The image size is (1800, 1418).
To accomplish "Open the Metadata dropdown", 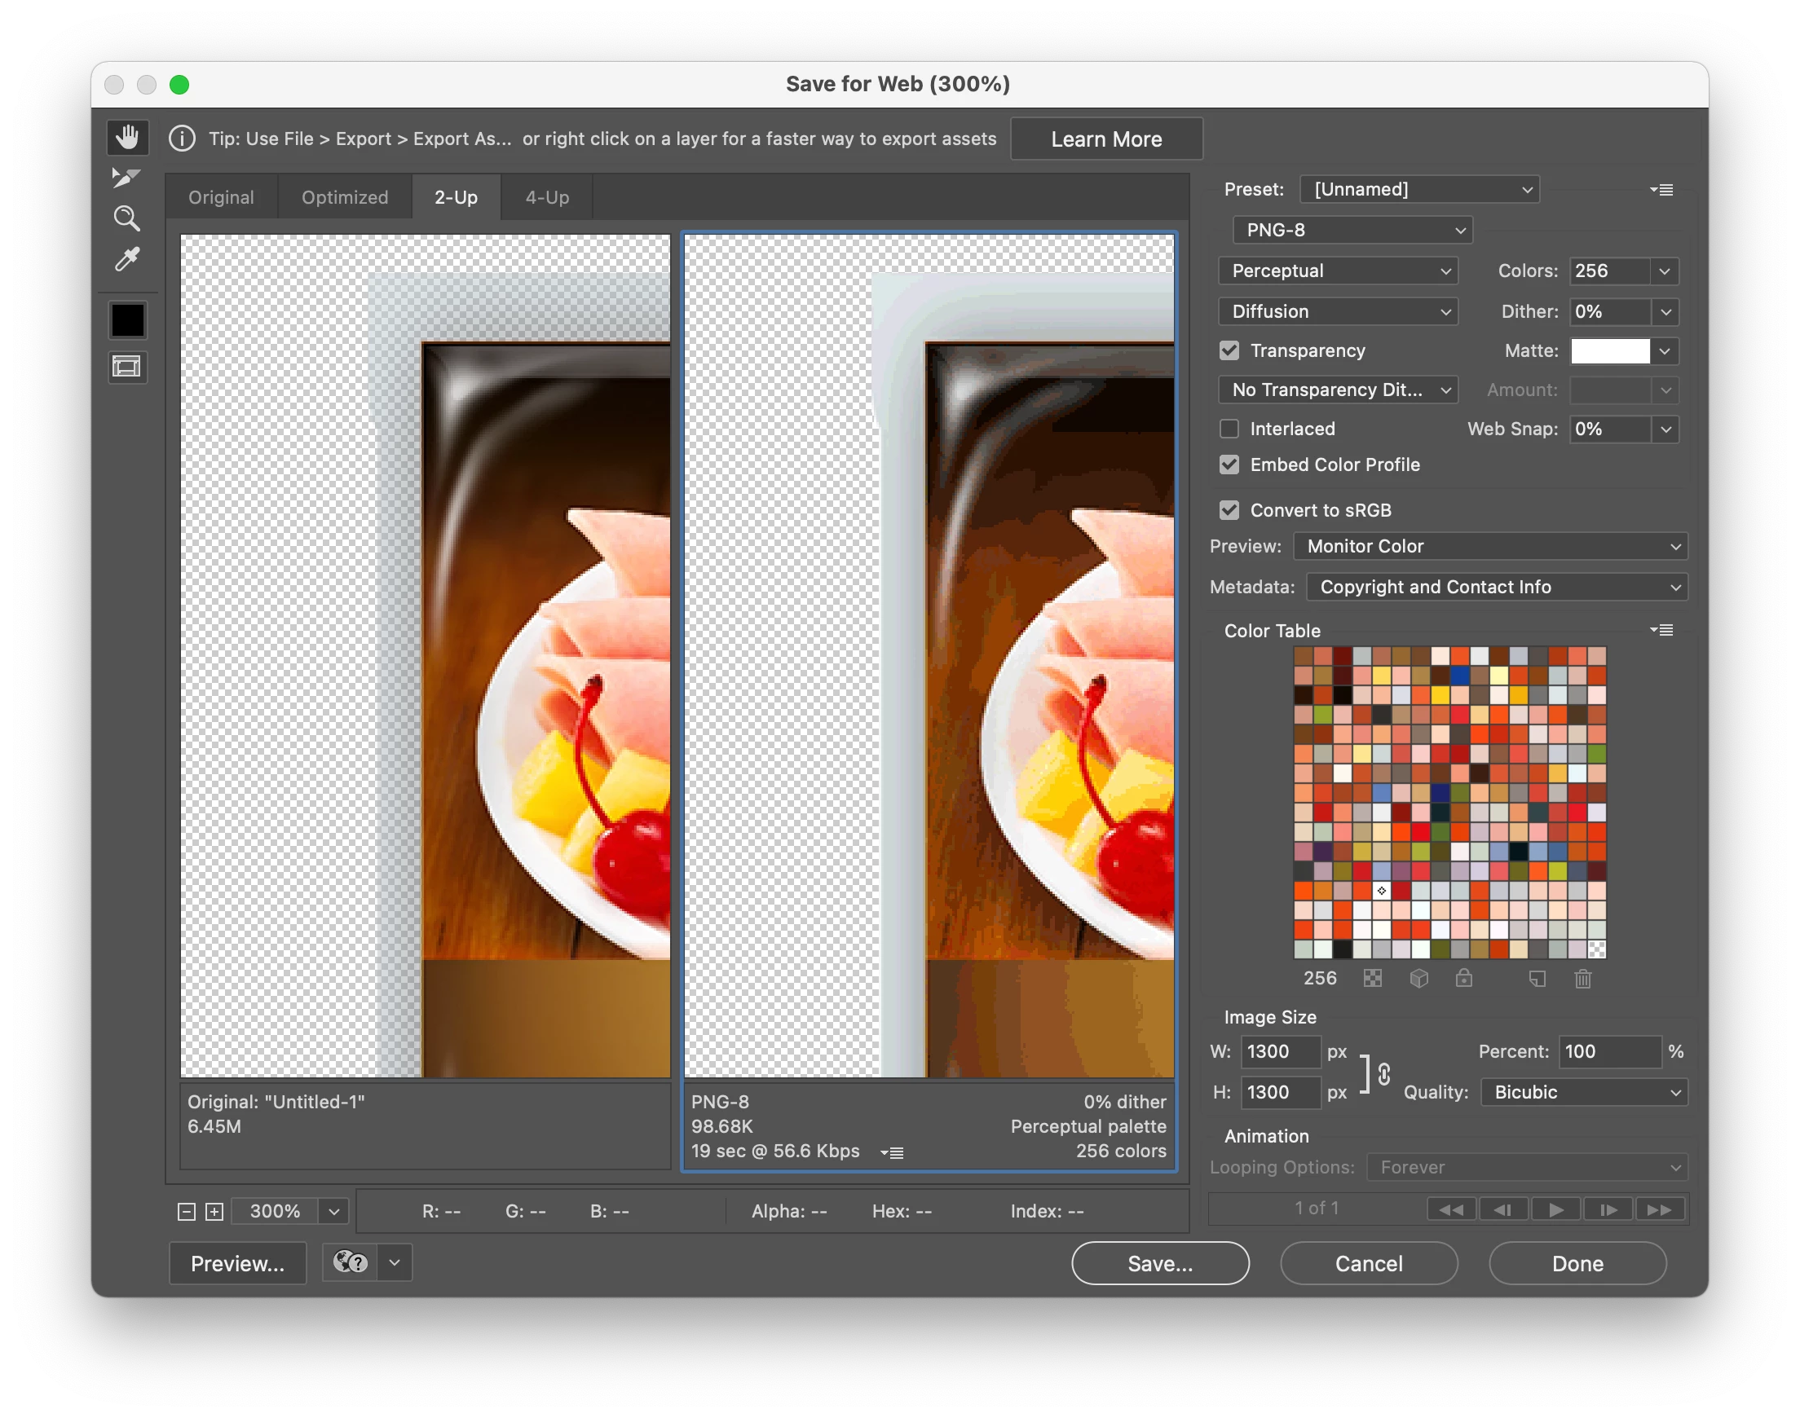I will pos(1497,587).
